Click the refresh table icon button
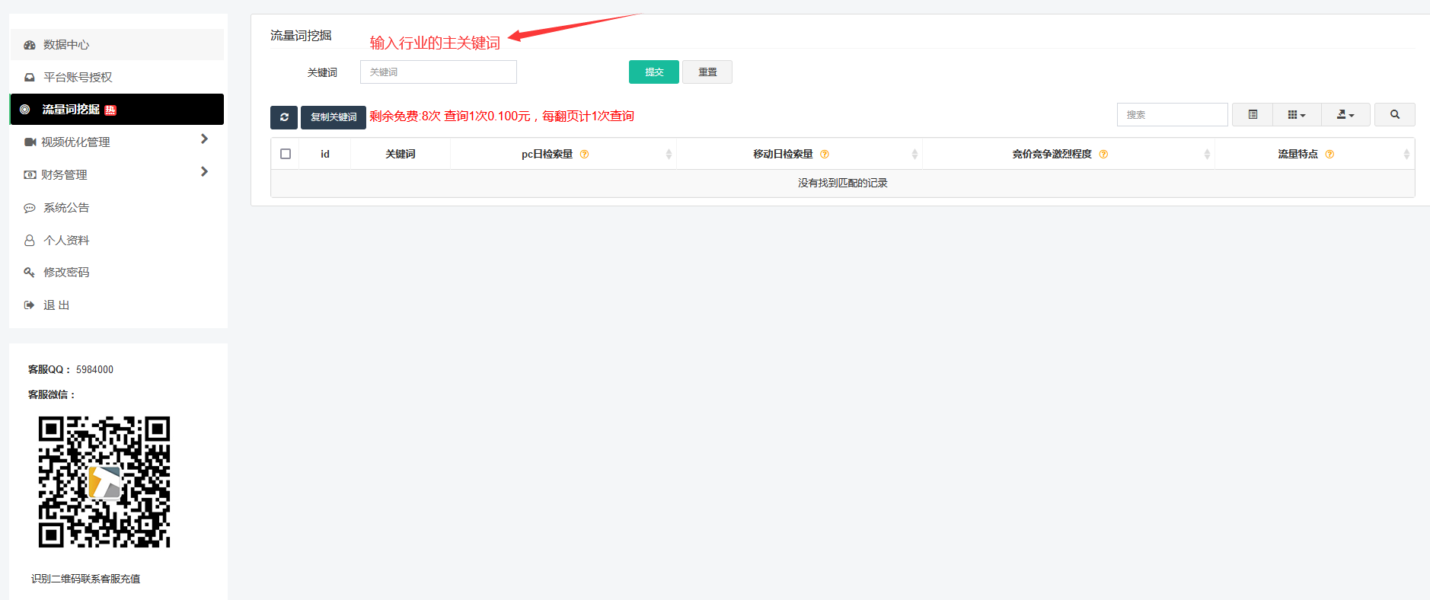 tap(284, 117)
